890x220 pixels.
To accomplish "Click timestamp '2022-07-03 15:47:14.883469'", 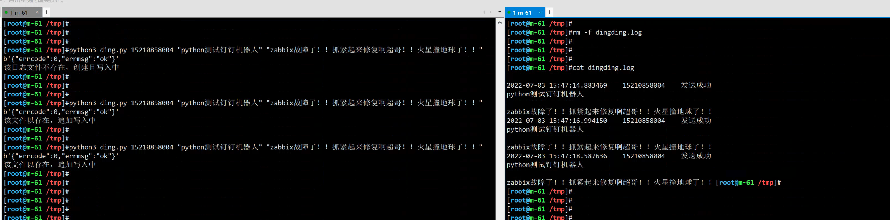I will coord(557,85).
